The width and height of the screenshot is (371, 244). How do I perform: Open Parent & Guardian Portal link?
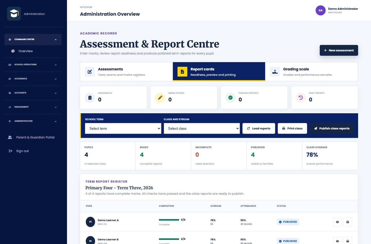(33, 137)
